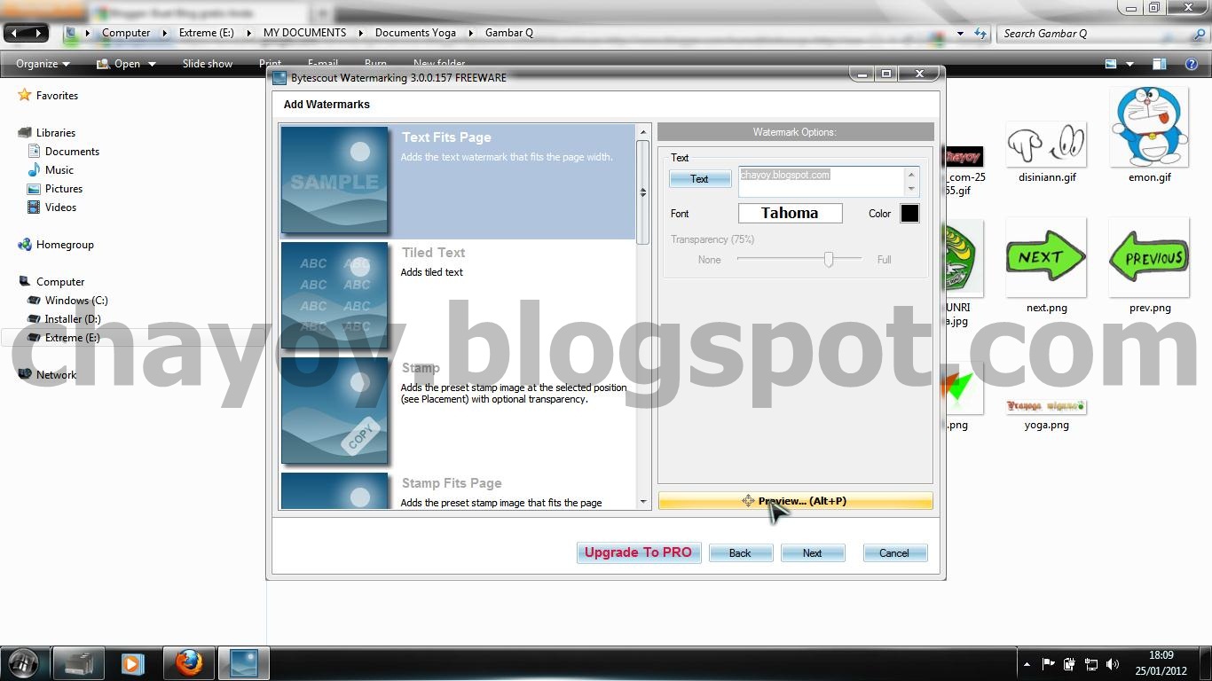
Task: Go Back in the watermark wizard
Action: pos(740,552)
